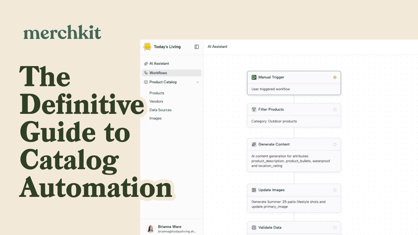Click the sparkle icon beside AI Assistant in sidebar
The image size is (418, 235).
tap(146, 63)
